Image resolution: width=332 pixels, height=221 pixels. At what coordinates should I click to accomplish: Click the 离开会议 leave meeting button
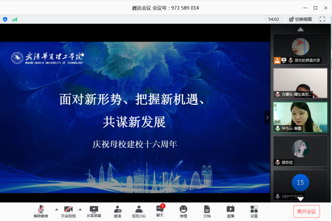click(x=307, y=212)
